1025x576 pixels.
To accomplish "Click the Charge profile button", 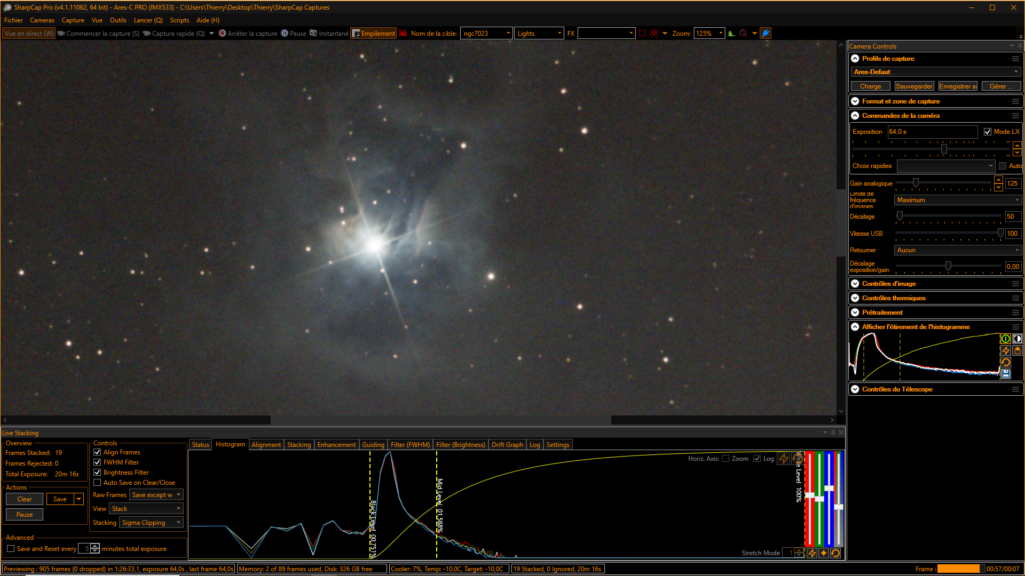I will (870, 86).
